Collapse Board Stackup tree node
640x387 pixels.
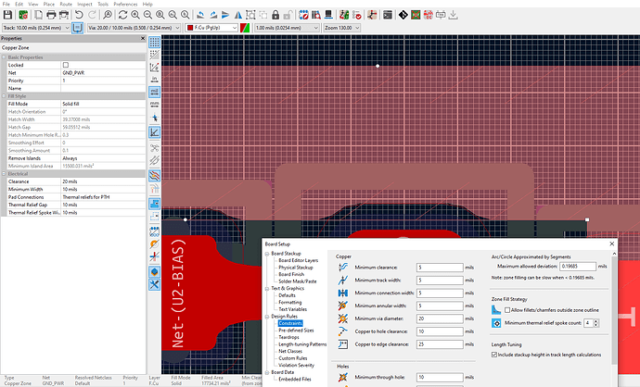[267, 254]
